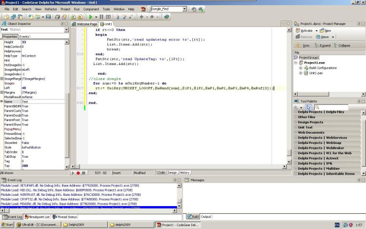Switch to the Welcome Page tab
The height and width of the screenshot is (229, 366).
85,24
